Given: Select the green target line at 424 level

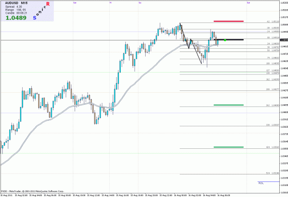Looking at the screenshot, I should [x=229, y=147].
